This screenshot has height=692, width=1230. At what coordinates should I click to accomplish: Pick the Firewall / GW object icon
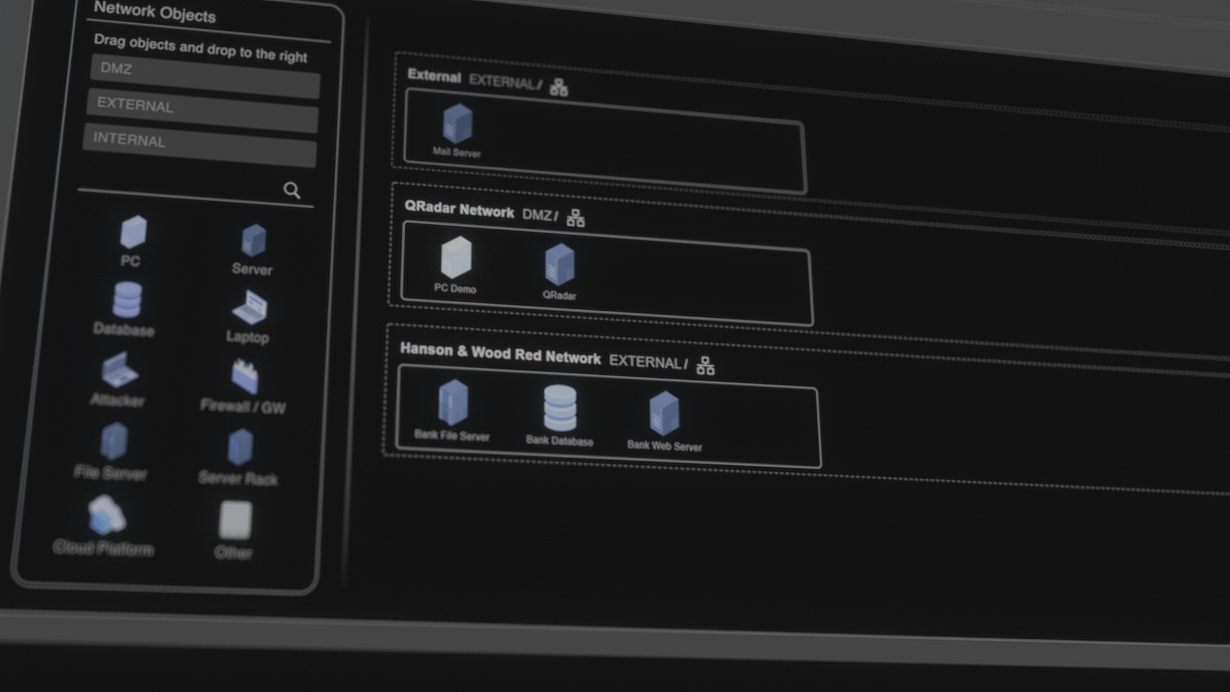pyautogui.click(x=245, y=377)
